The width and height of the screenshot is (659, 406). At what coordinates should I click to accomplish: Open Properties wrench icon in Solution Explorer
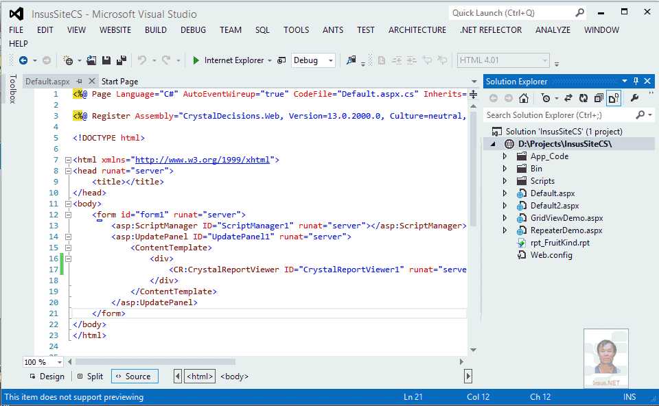(634, 98)
